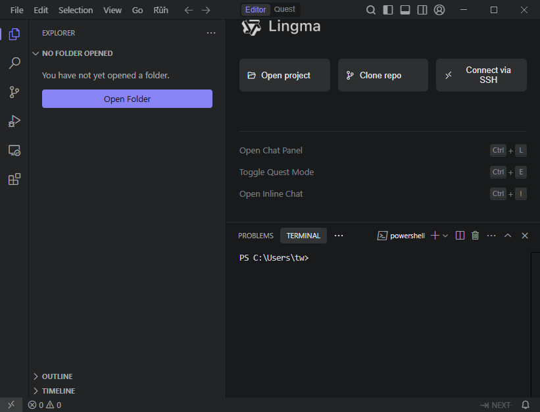This screenshot has height=412, width=540.
Task: Close the terminal panel
Action: pos(525,236)
